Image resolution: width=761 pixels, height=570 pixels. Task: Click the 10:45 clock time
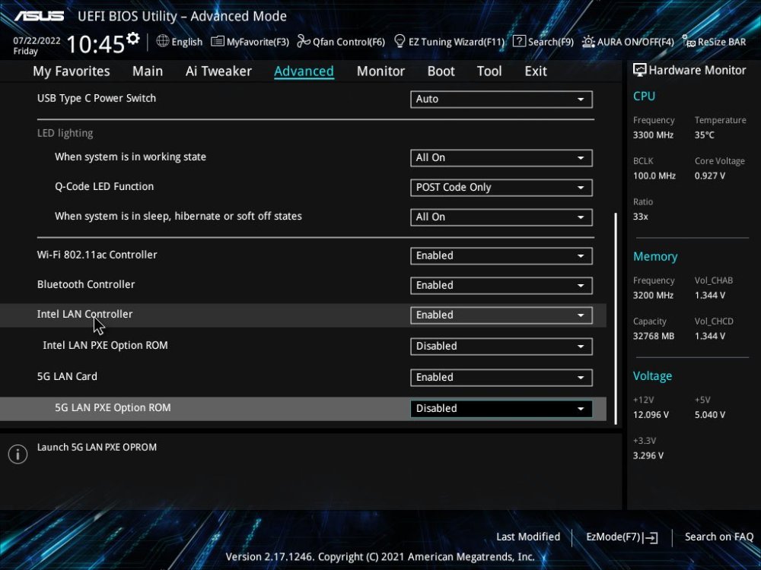click(x=96, y=44)
